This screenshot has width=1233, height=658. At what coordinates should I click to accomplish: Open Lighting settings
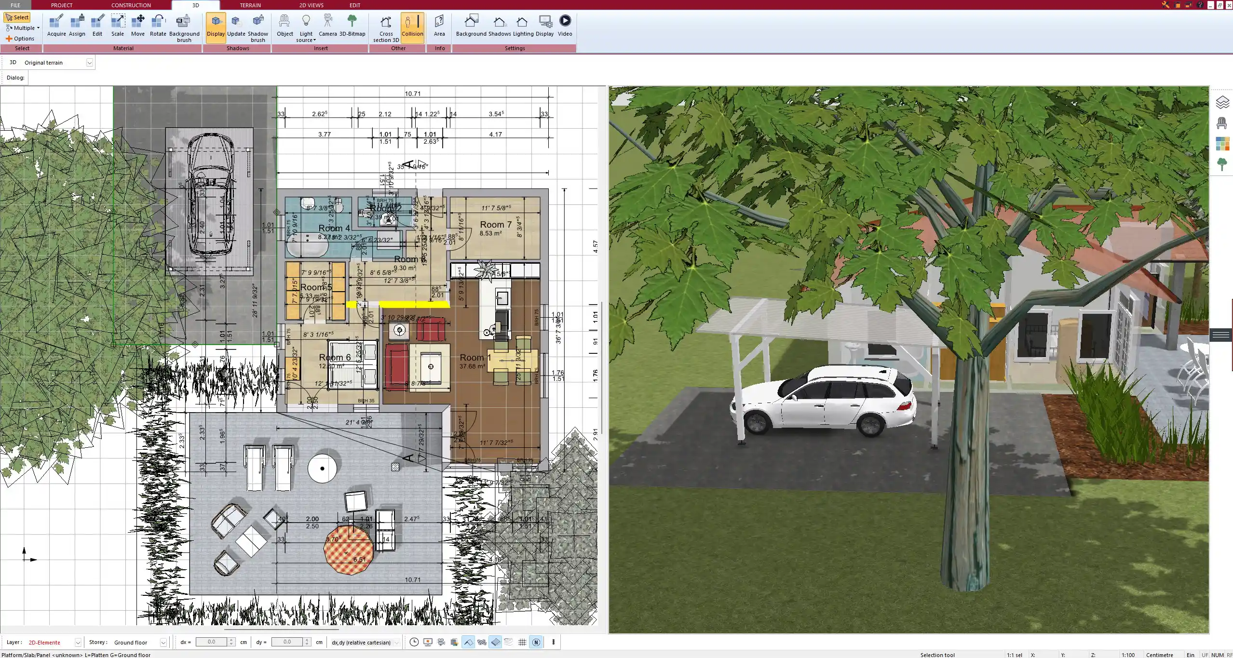(x=523, y=26)
